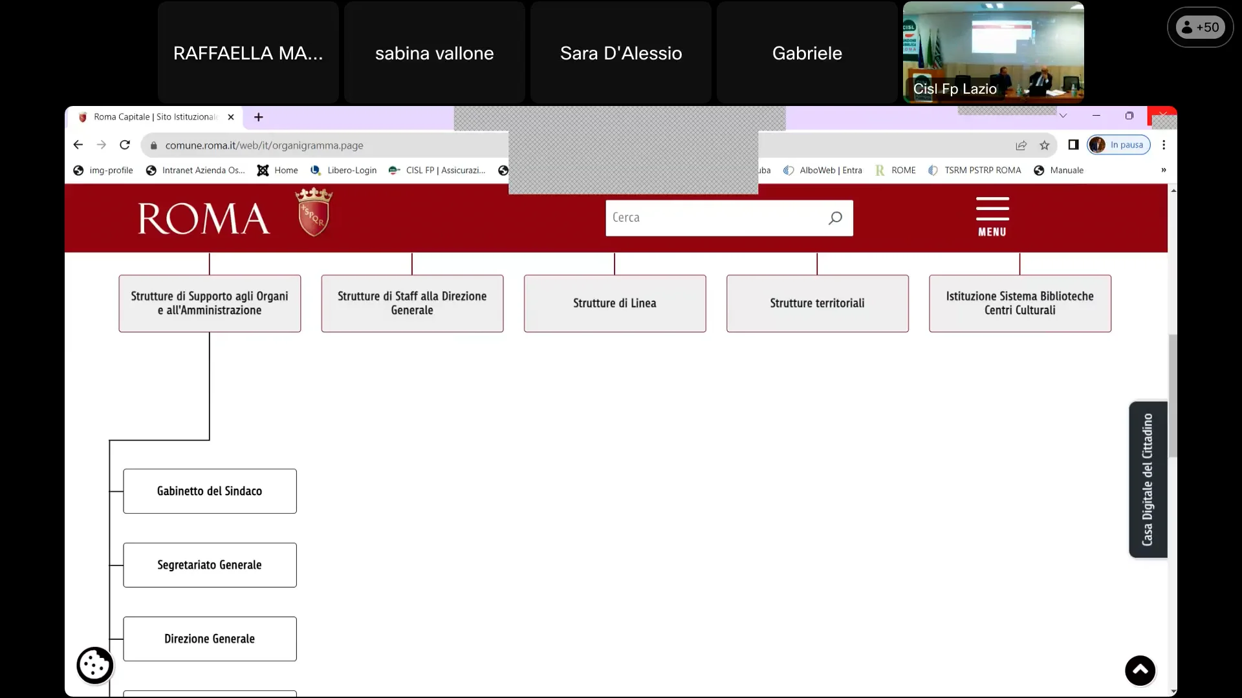Reload the Roma Capitale page
1242x698 pixels.
(x=125, y=145)
